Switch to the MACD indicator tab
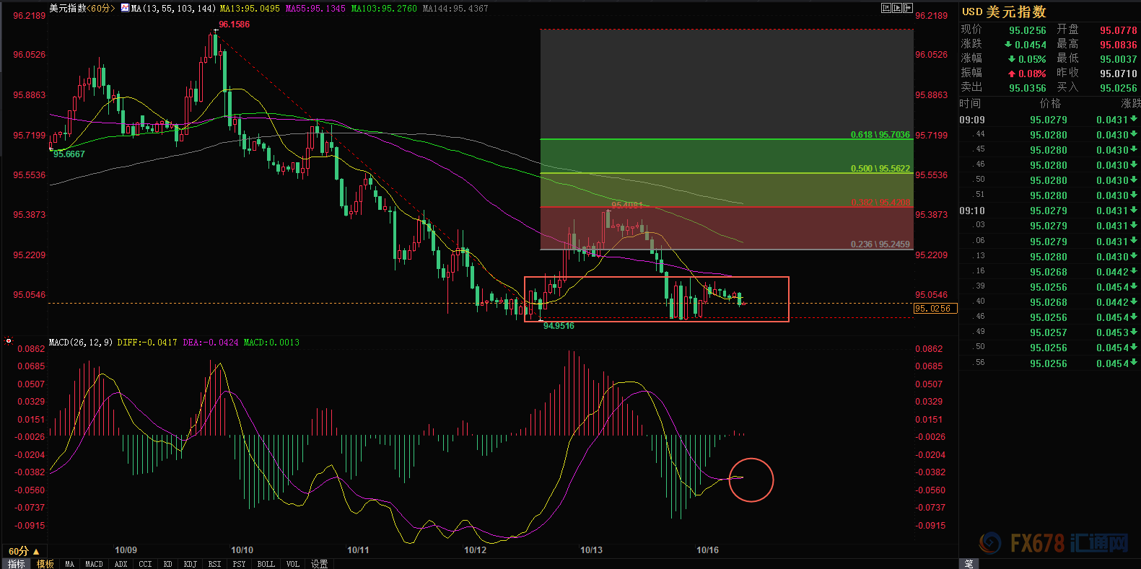The image size is (1141, 569). tap(94, 564)
